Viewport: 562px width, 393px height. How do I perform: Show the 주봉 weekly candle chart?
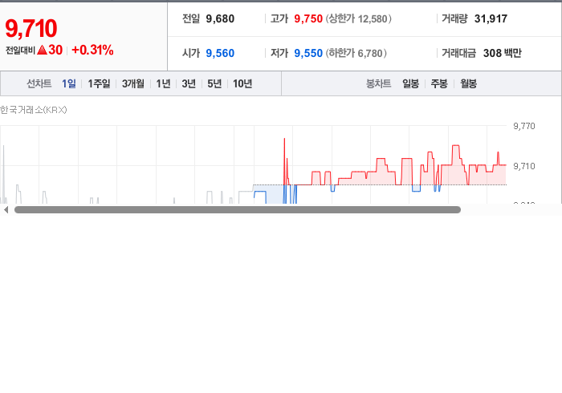pos(439,83)
